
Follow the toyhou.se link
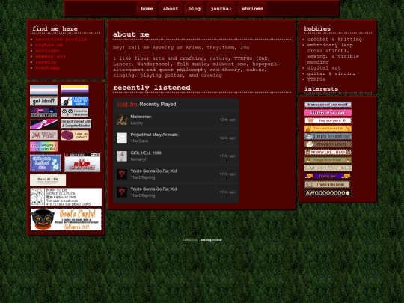49,45
